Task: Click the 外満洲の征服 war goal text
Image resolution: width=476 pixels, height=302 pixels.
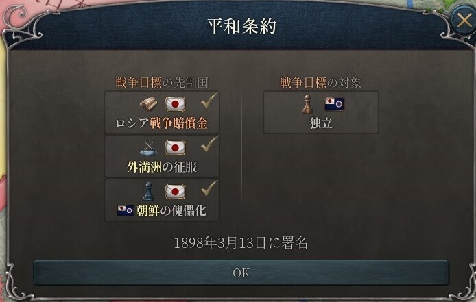Action: (162, 167)
